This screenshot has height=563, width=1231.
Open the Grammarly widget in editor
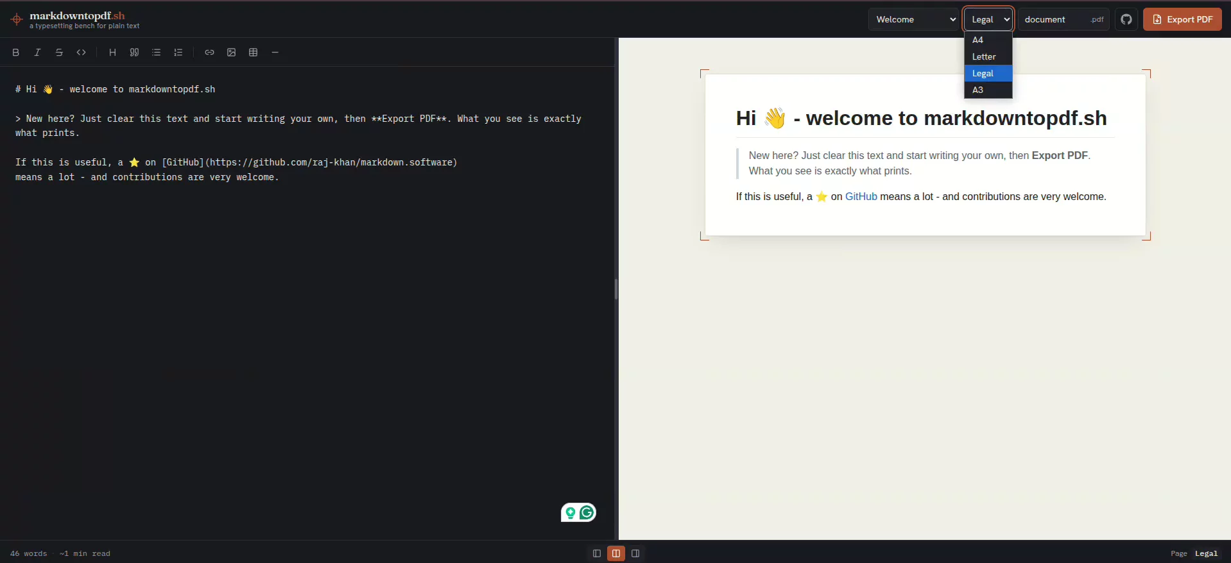pyautogui.click(x=578, y=512)
